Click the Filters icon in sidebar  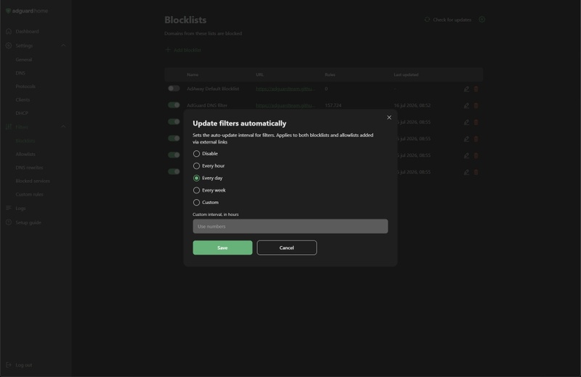click(9, 127)
